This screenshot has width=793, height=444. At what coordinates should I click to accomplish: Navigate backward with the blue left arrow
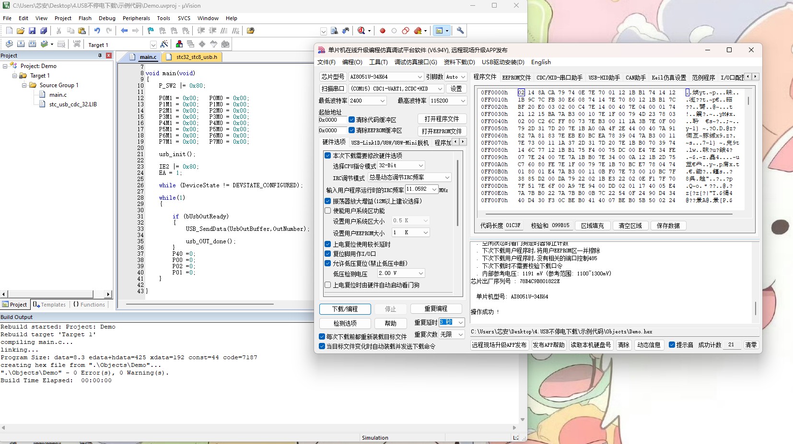pyautogui.click(x=124, y=31)
